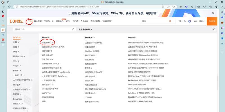
Task: Open Chat App 消息服务 link
Action: 92,51
